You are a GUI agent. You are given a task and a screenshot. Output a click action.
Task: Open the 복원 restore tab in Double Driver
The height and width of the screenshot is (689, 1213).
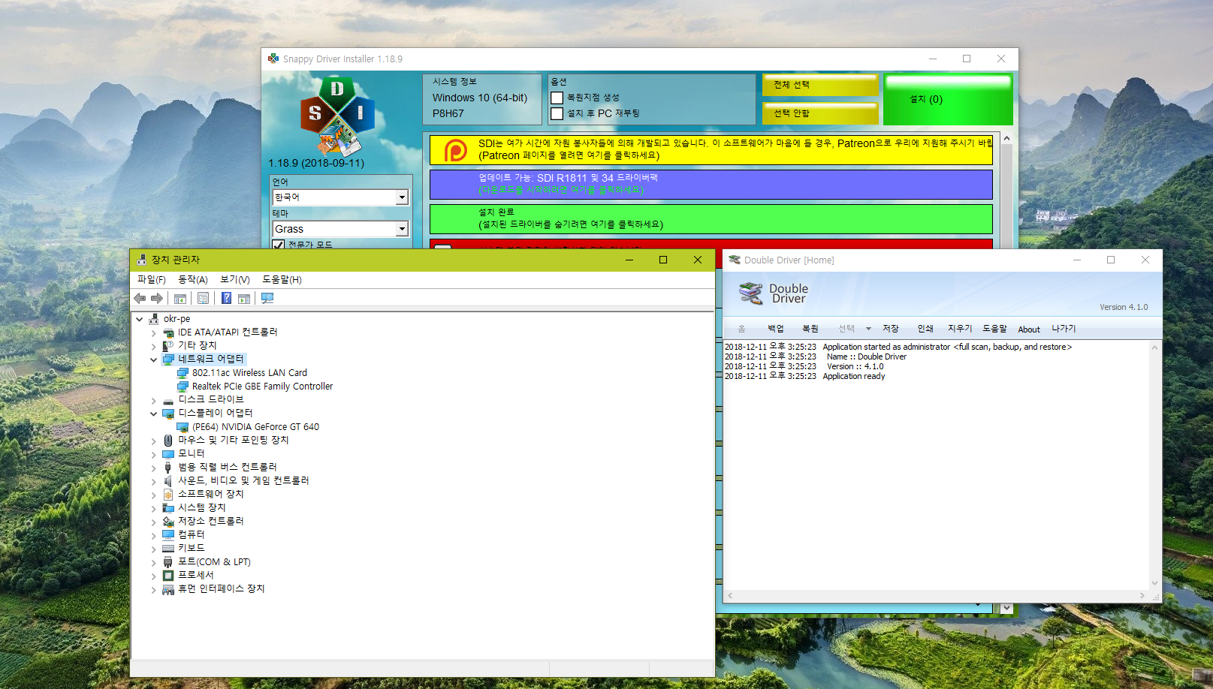coord(810,329)
